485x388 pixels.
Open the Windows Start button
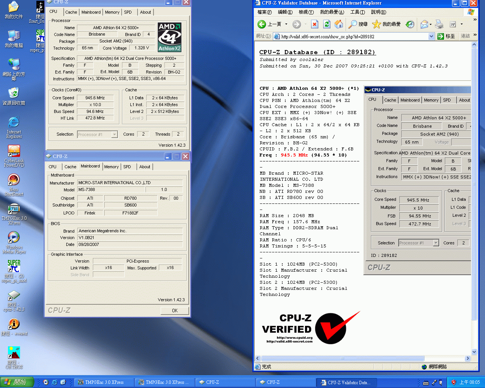17,382
